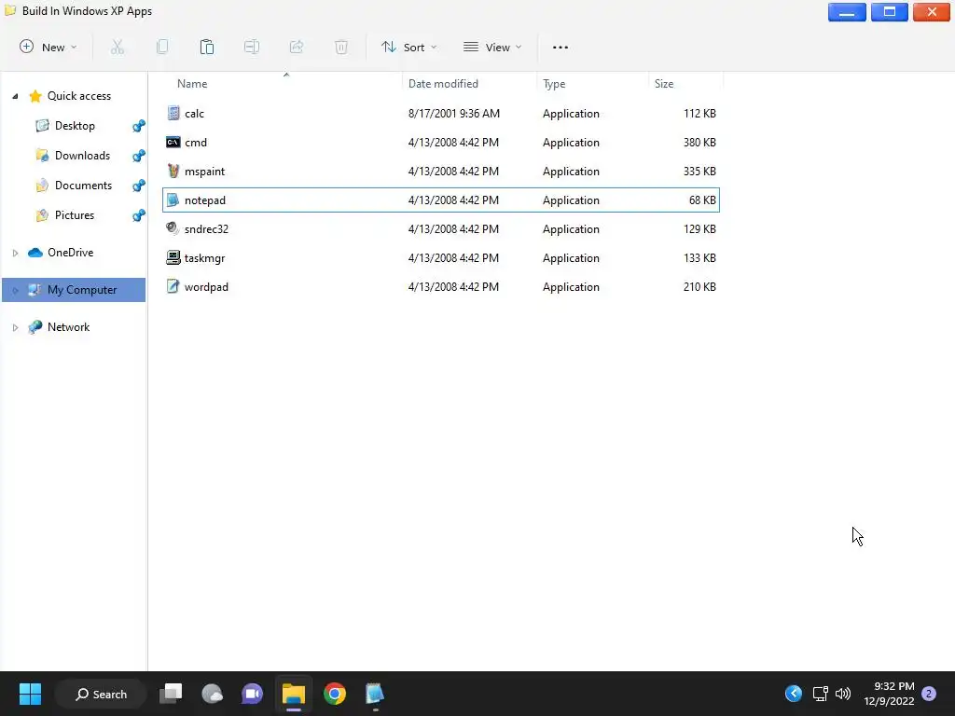This screenshot has width=955, height=716.
Task: Select the sndrec32 sound recorder icon
Action: (173, 228)
